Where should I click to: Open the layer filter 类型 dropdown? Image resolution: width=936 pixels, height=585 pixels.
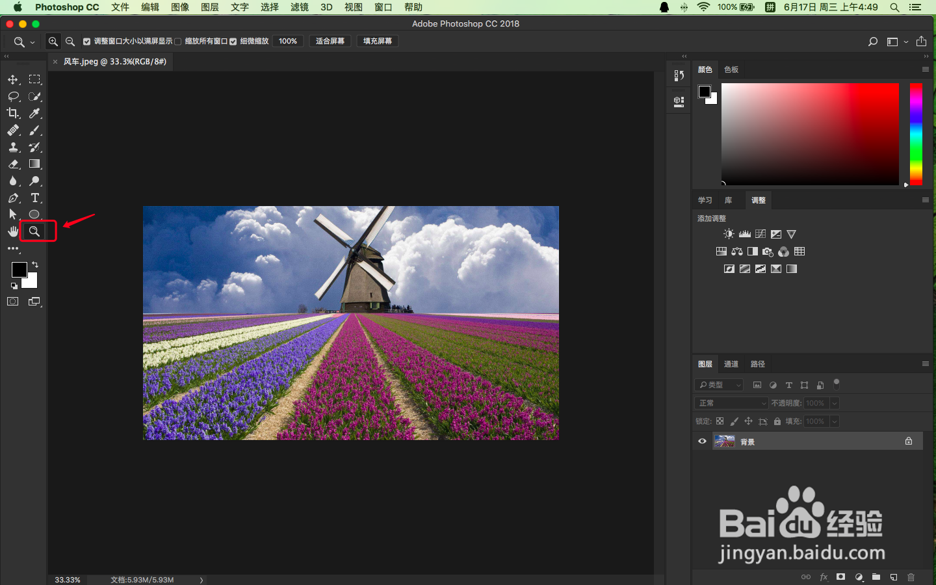(x=718, y=385)
